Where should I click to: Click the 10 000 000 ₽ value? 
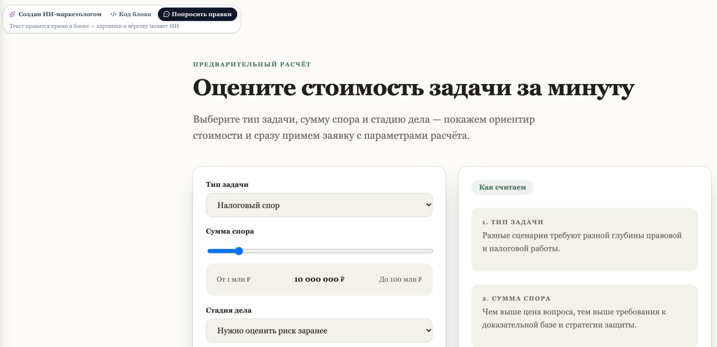click(319, 280)
